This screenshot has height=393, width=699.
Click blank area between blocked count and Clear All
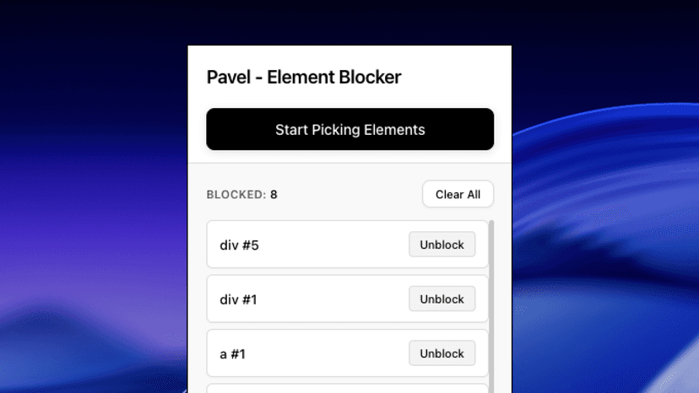point(350,195)
